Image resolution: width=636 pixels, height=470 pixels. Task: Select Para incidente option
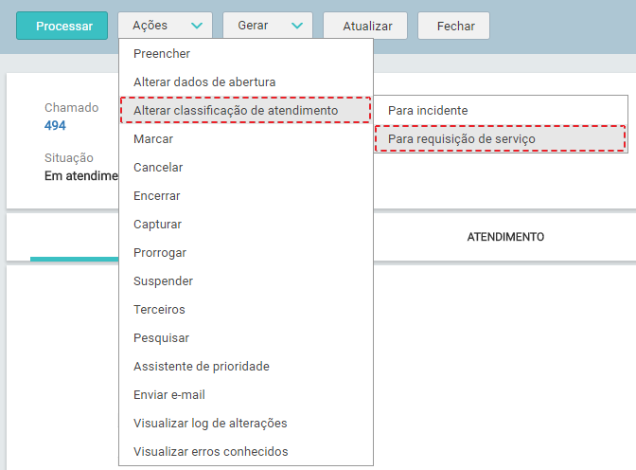click(428, 111)
